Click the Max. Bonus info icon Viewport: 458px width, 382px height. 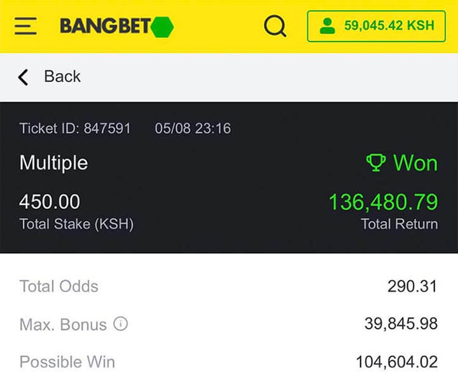pyautogui.click(x=120, y=324)
